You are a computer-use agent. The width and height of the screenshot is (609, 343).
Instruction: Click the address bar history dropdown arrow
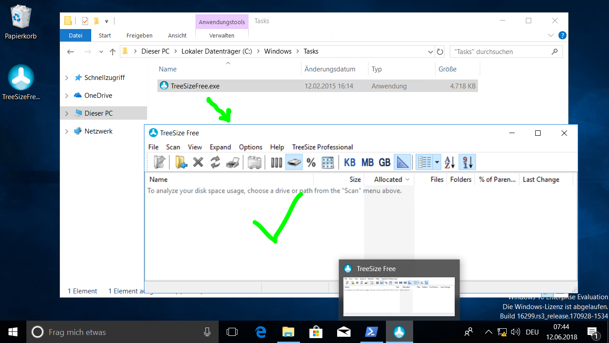[430, 52]
